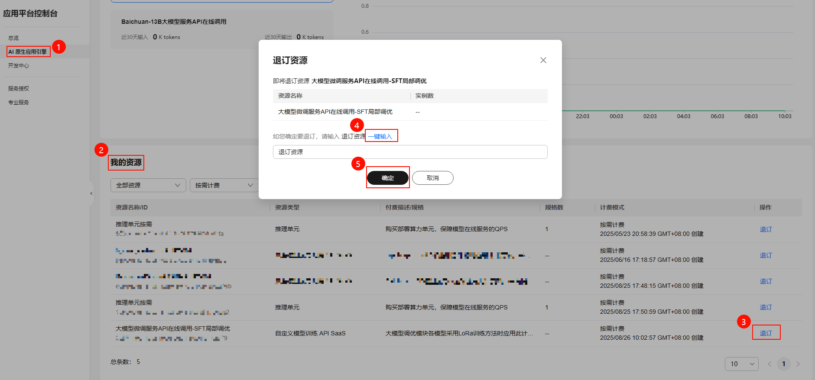Expand the page size 10 dropdown
The image size is (815, 380).
coord(741,364)
